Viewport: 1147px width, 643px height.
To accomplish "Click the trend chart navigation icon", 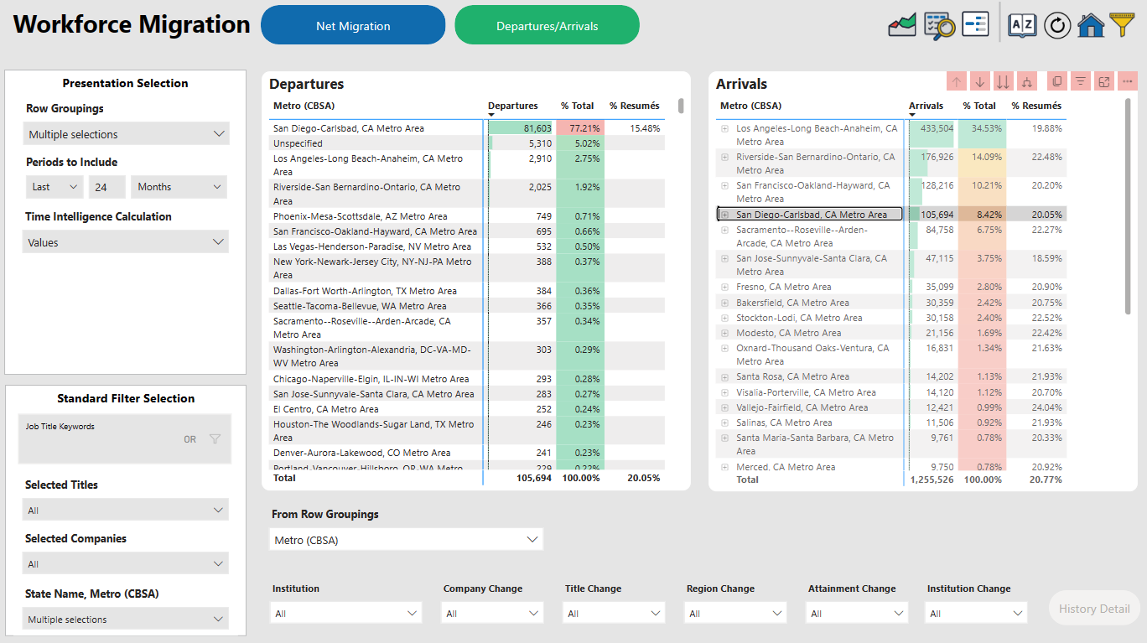I will click(x=902, y=25).
